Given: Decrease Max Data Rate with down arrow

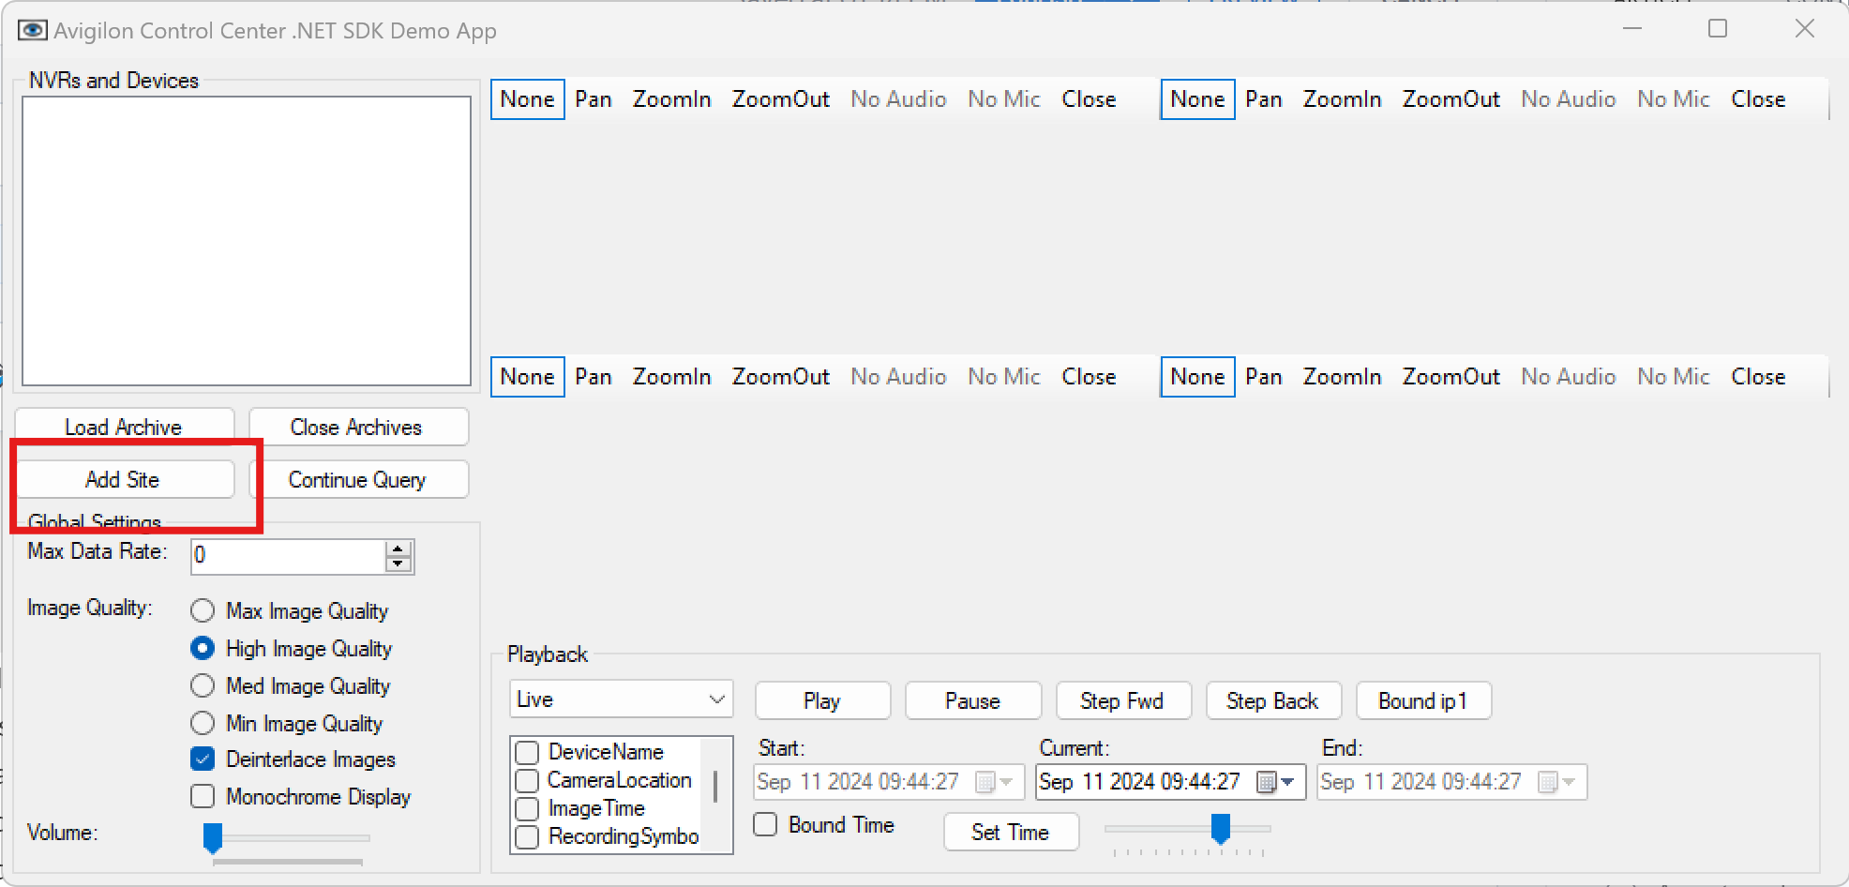Looking at the screenshot, I should pyautogui.click(x=398, y=564).
